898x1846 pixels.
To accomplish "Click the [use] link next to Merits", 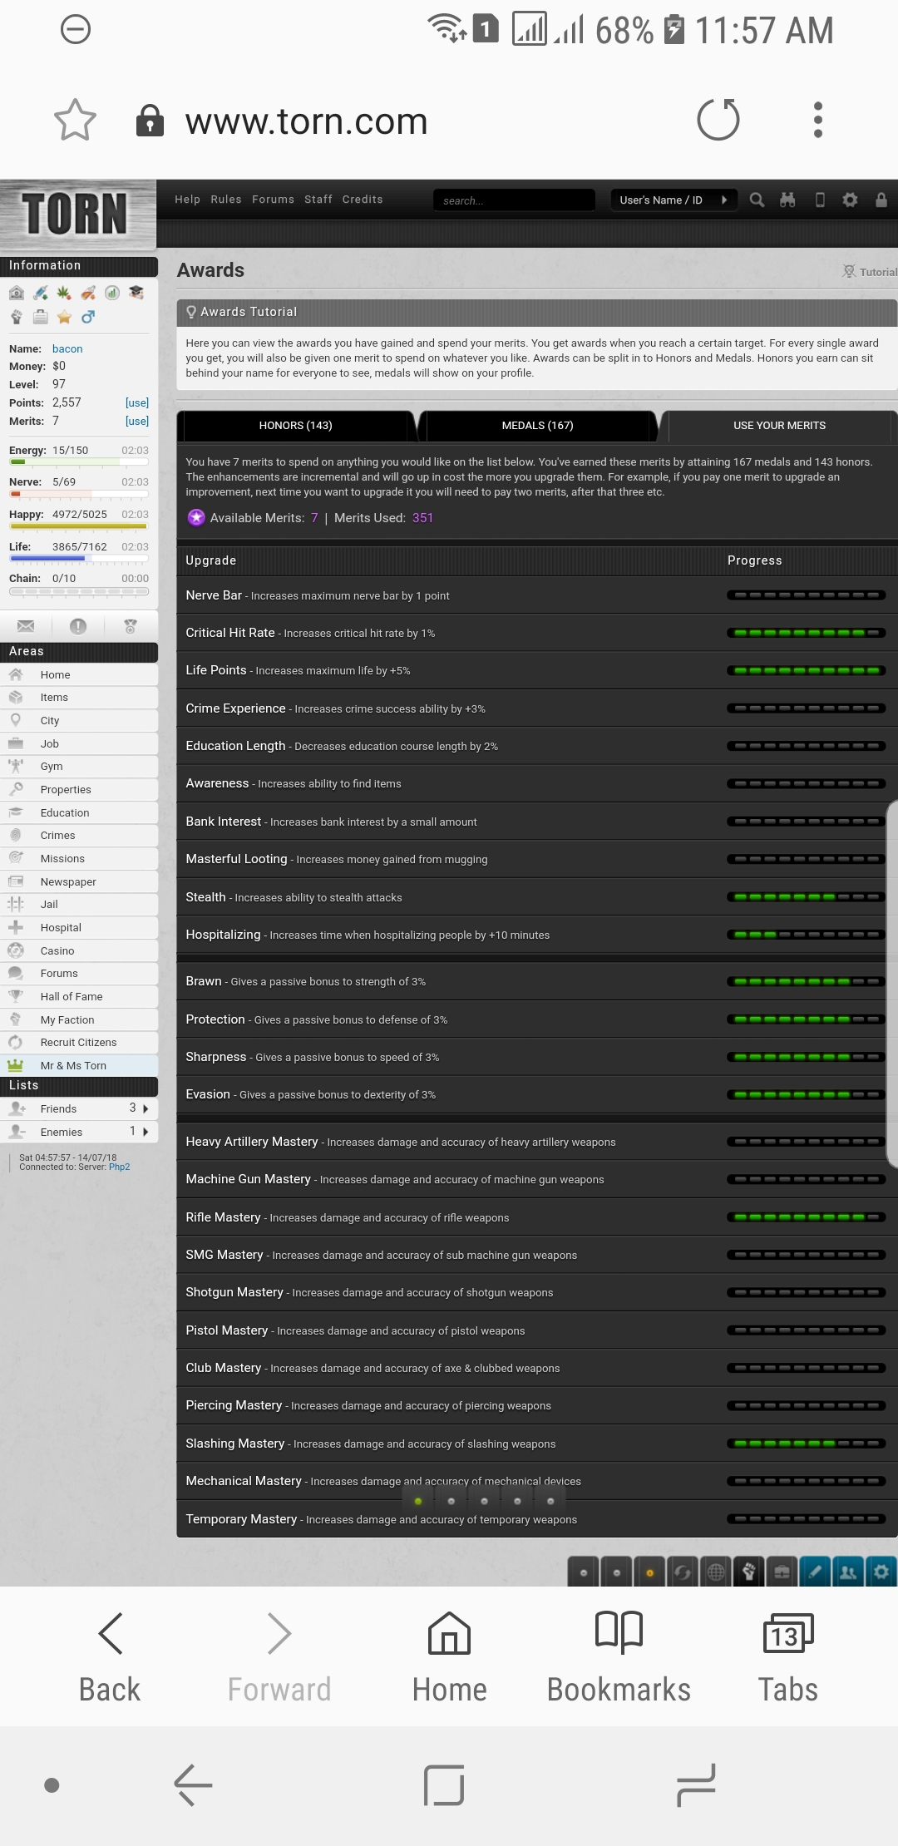I will tap(137, 421).
